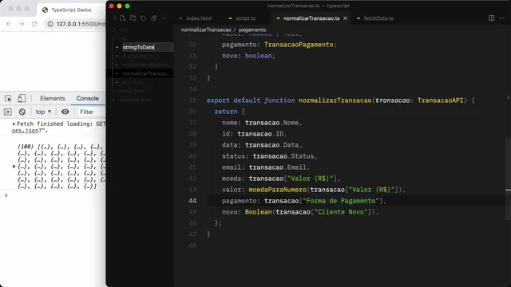Click line number 35 in the gutter
The image size is (511, 287).
[x=192, y=100]
